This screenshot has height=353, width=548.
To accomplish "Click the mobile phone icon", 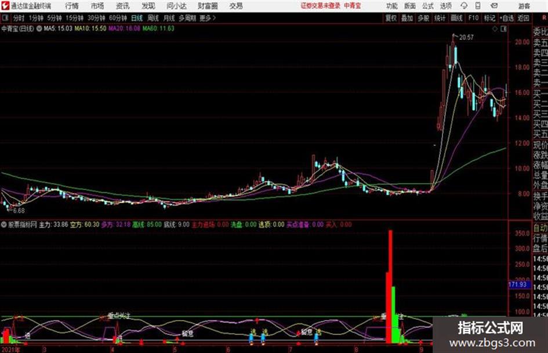I will pyautogui.click(x=478, y=6).
